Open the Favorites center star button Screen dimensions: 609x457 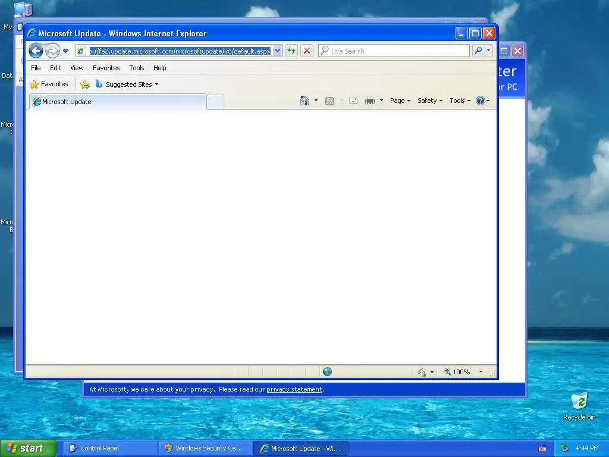[x=49, y=84]
